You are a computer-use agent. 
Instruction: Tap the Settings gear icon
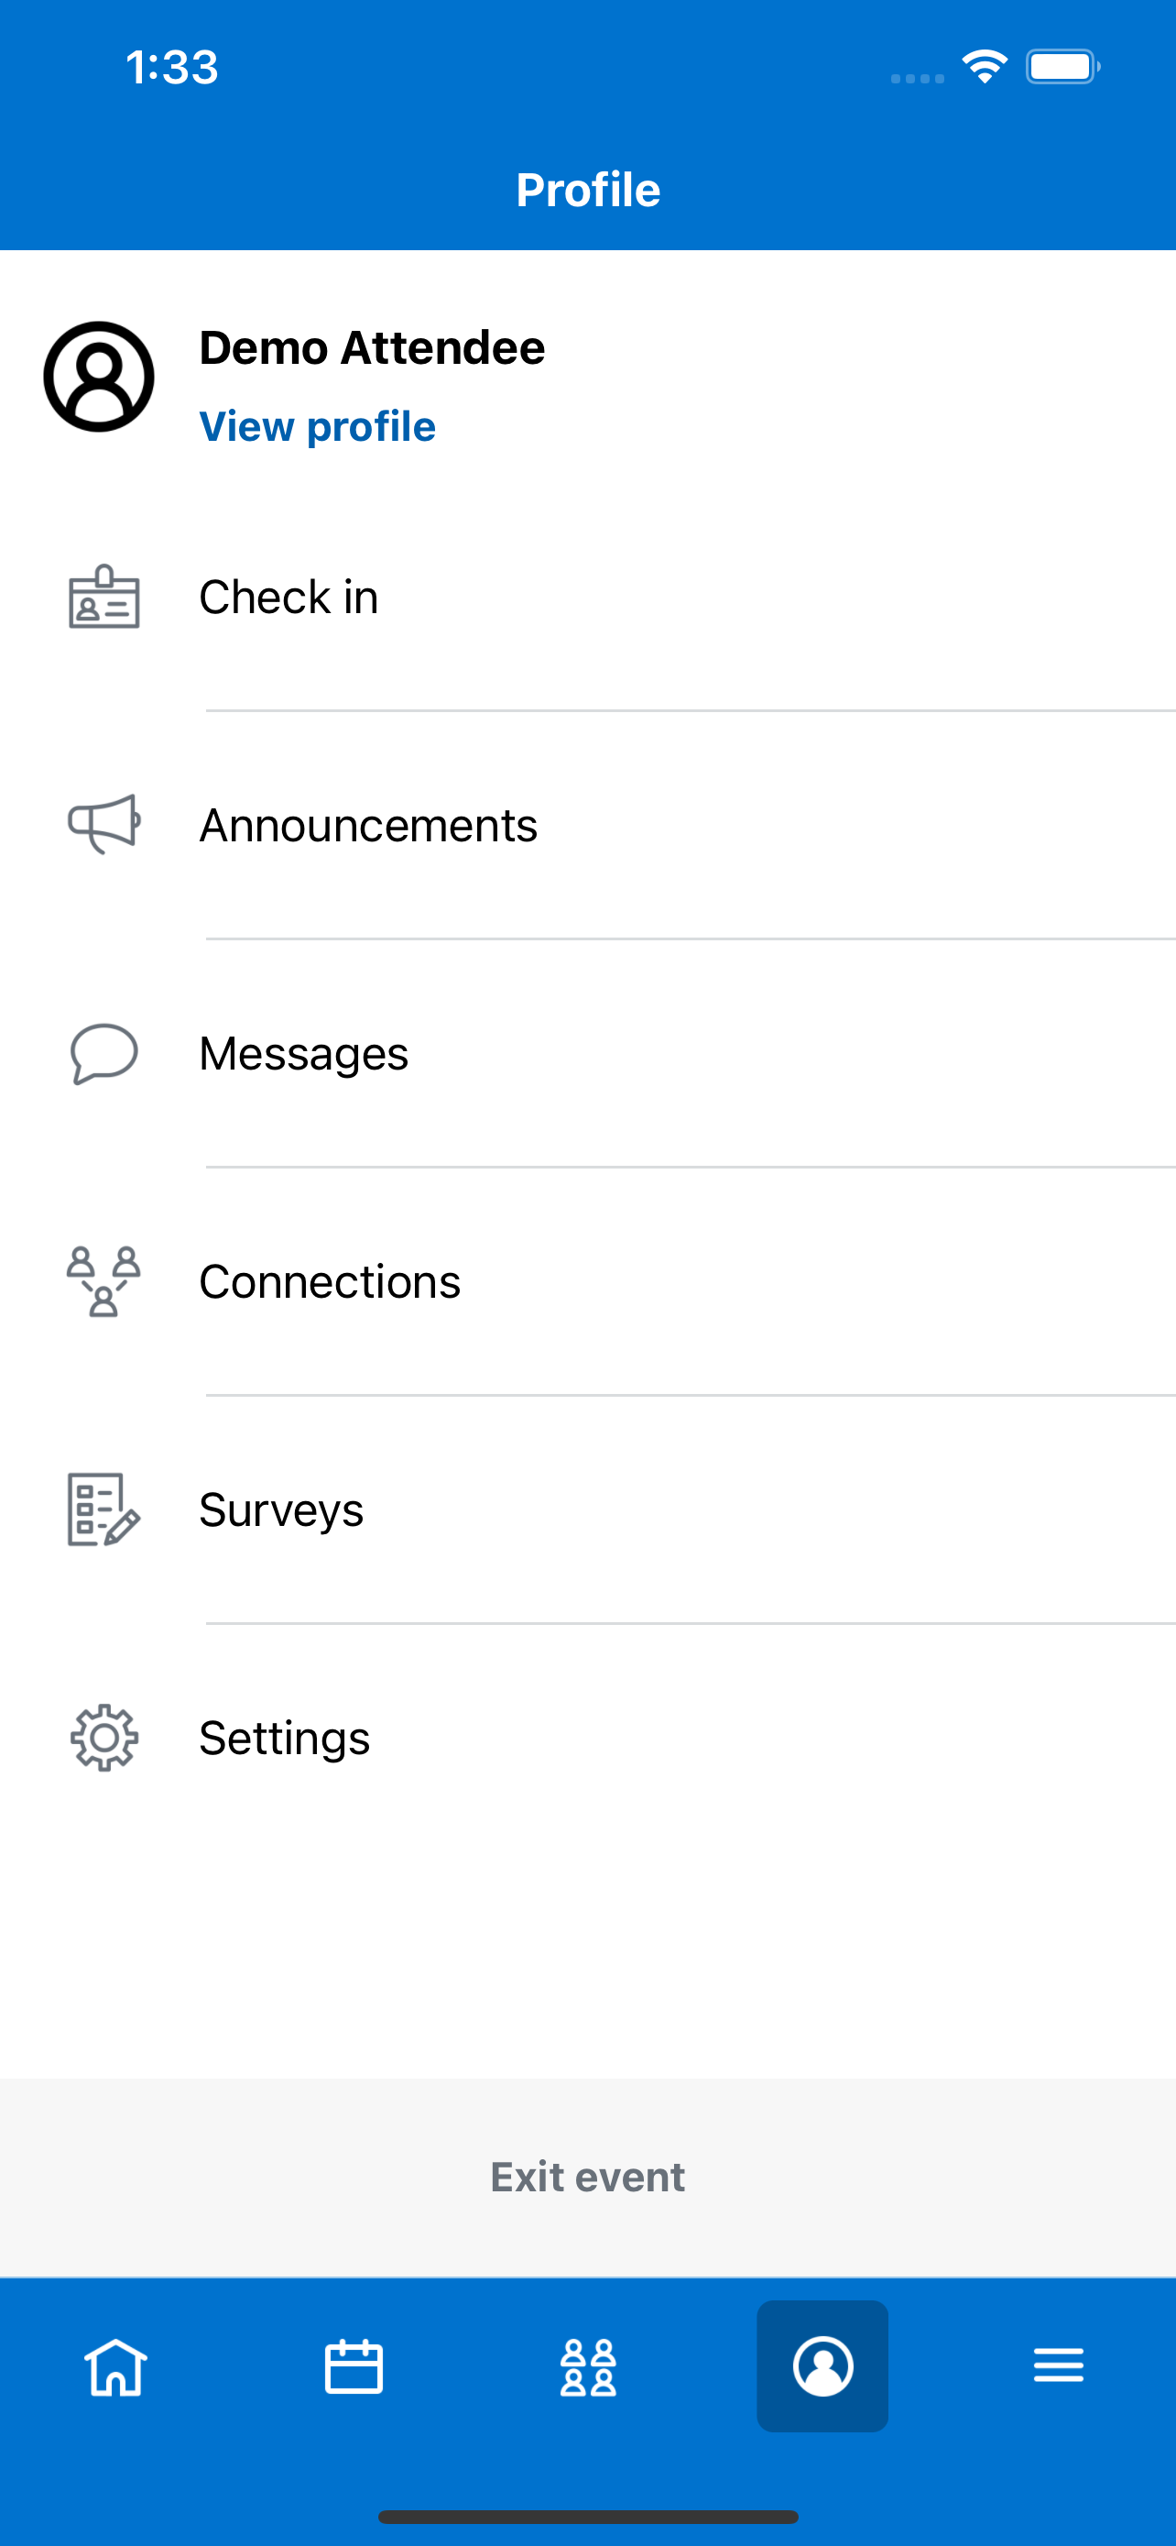(103, 1738)
